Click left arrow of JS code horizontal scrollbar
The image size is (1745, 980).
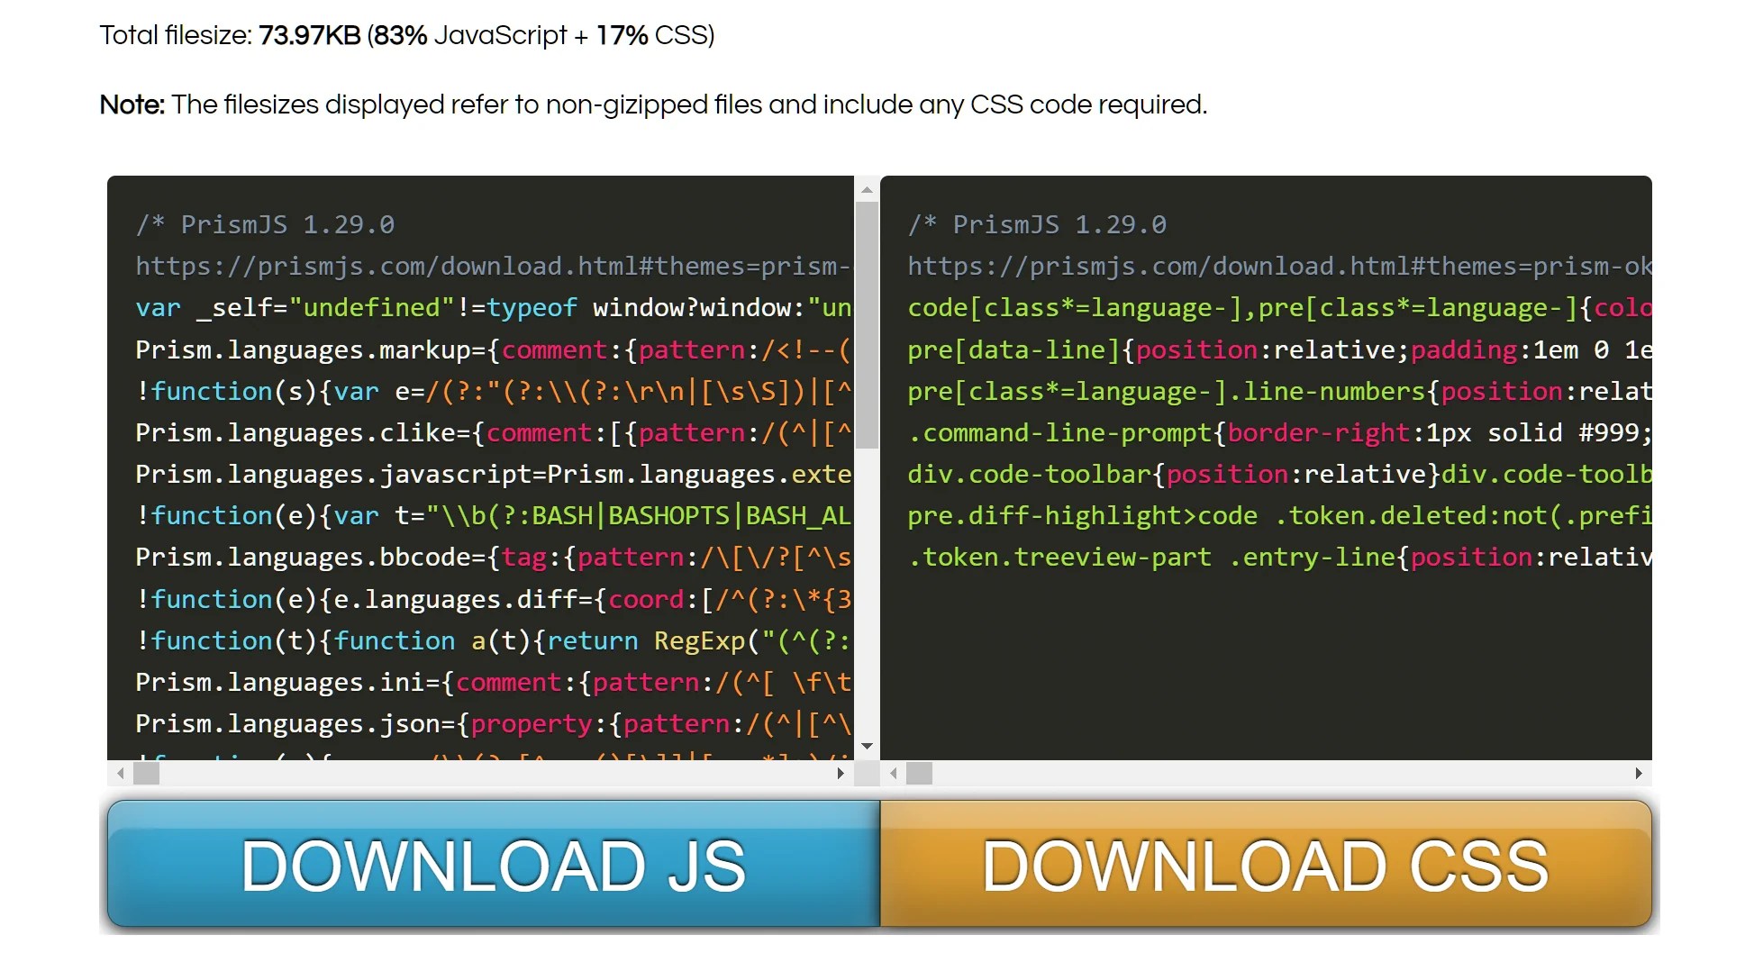[x=121, y=773]
